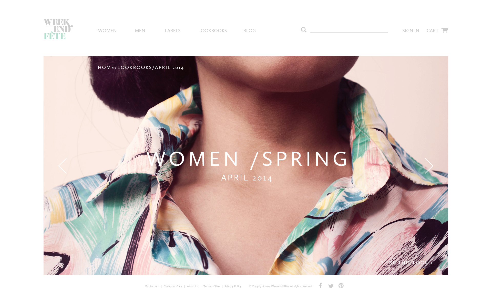Click the search magnifier icon
Screen dimensions: 492x294
pyautogui.click(x=304, y=30)
